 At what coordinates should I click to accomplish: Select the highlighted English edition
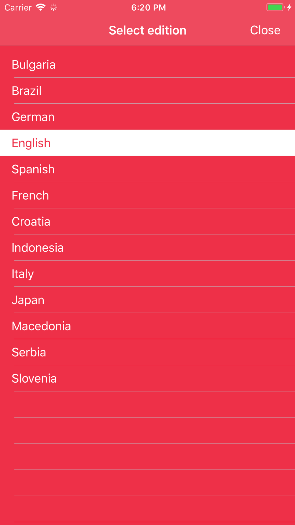pyautogui.click(x=31, y=143)
